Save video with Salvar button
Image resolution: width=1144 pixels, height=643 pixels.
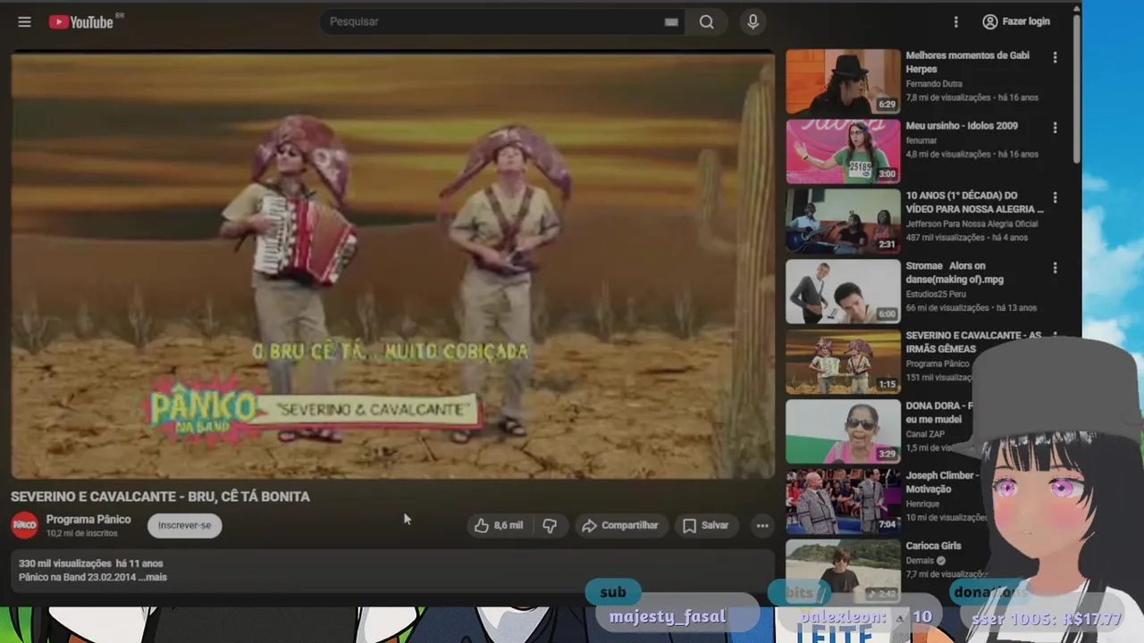pyautogui.click(x=705, y=525)
